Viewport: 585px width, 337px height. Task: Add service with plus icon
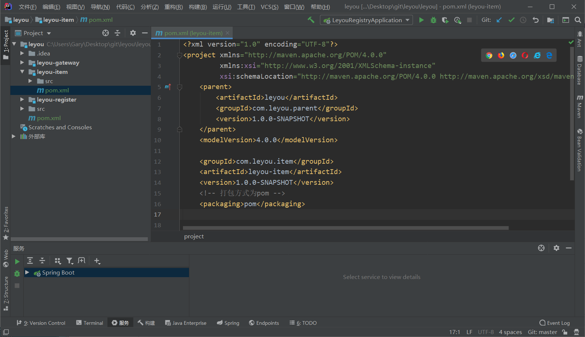pos(97,261)
